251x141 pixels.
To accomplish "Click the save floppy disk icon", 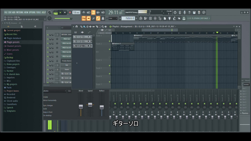I will coord(194,13).
